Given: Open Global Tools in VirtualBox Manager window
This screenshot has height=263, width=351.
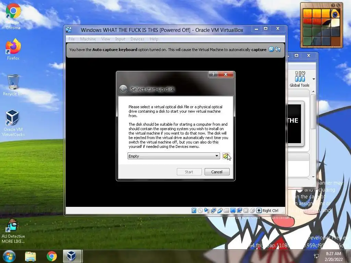Looking at the screenshot, I should (299, 79).
